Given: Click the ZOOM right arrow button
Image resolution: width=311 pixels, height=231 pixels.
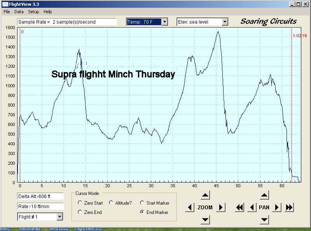Looking at the screenshot, I should 220,207.
